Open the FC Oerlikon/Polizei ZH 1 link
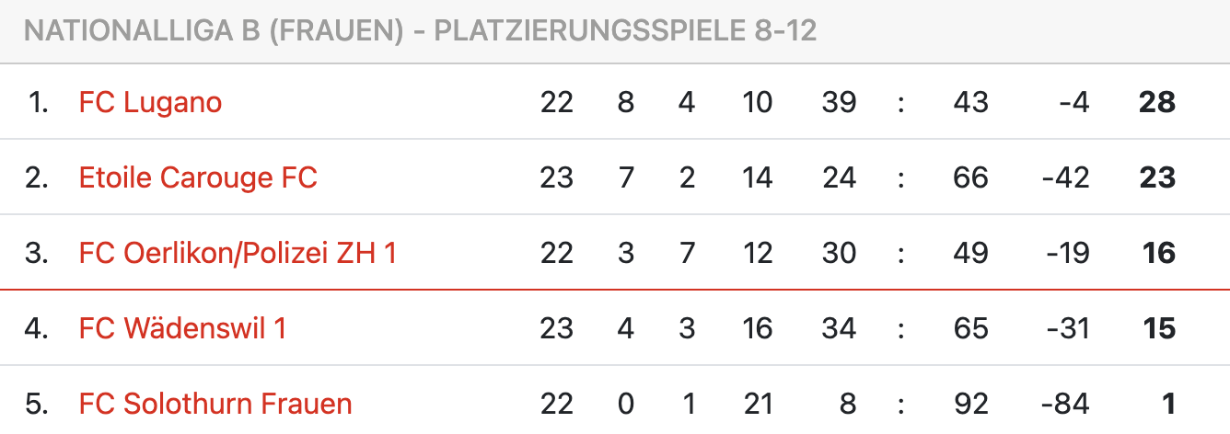1230x434 pixels. pos(238,253)
